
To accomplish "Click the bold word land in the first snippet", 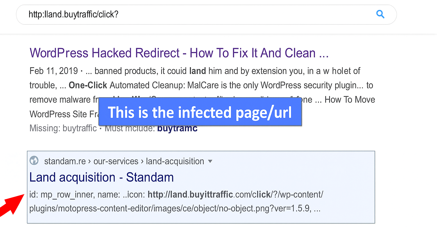I will pos(197,71).
